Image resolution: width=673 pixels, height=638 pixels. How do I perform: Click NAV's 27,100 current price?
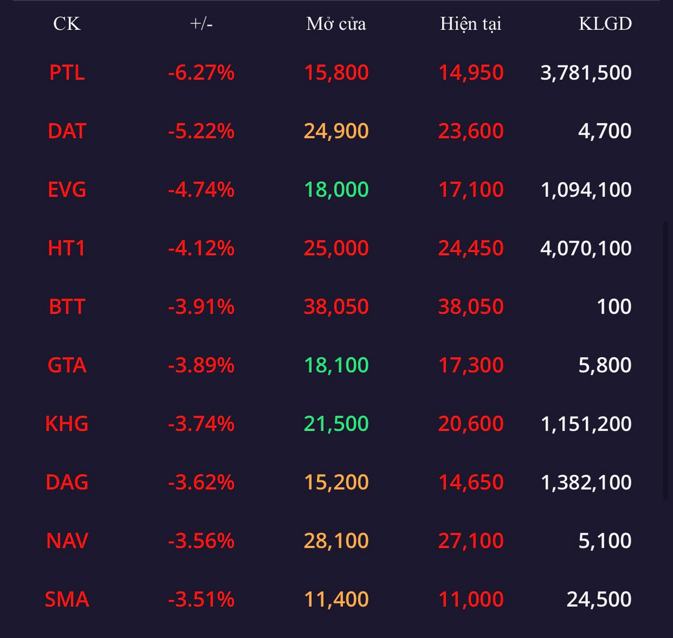(470, 541)
